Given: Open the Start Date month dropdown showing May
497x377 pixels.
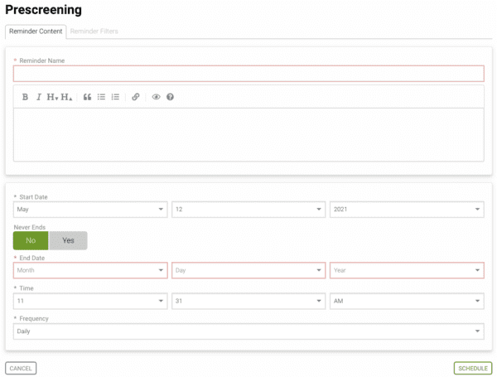Looking at the screenshot, I should (x=90, y=210).
